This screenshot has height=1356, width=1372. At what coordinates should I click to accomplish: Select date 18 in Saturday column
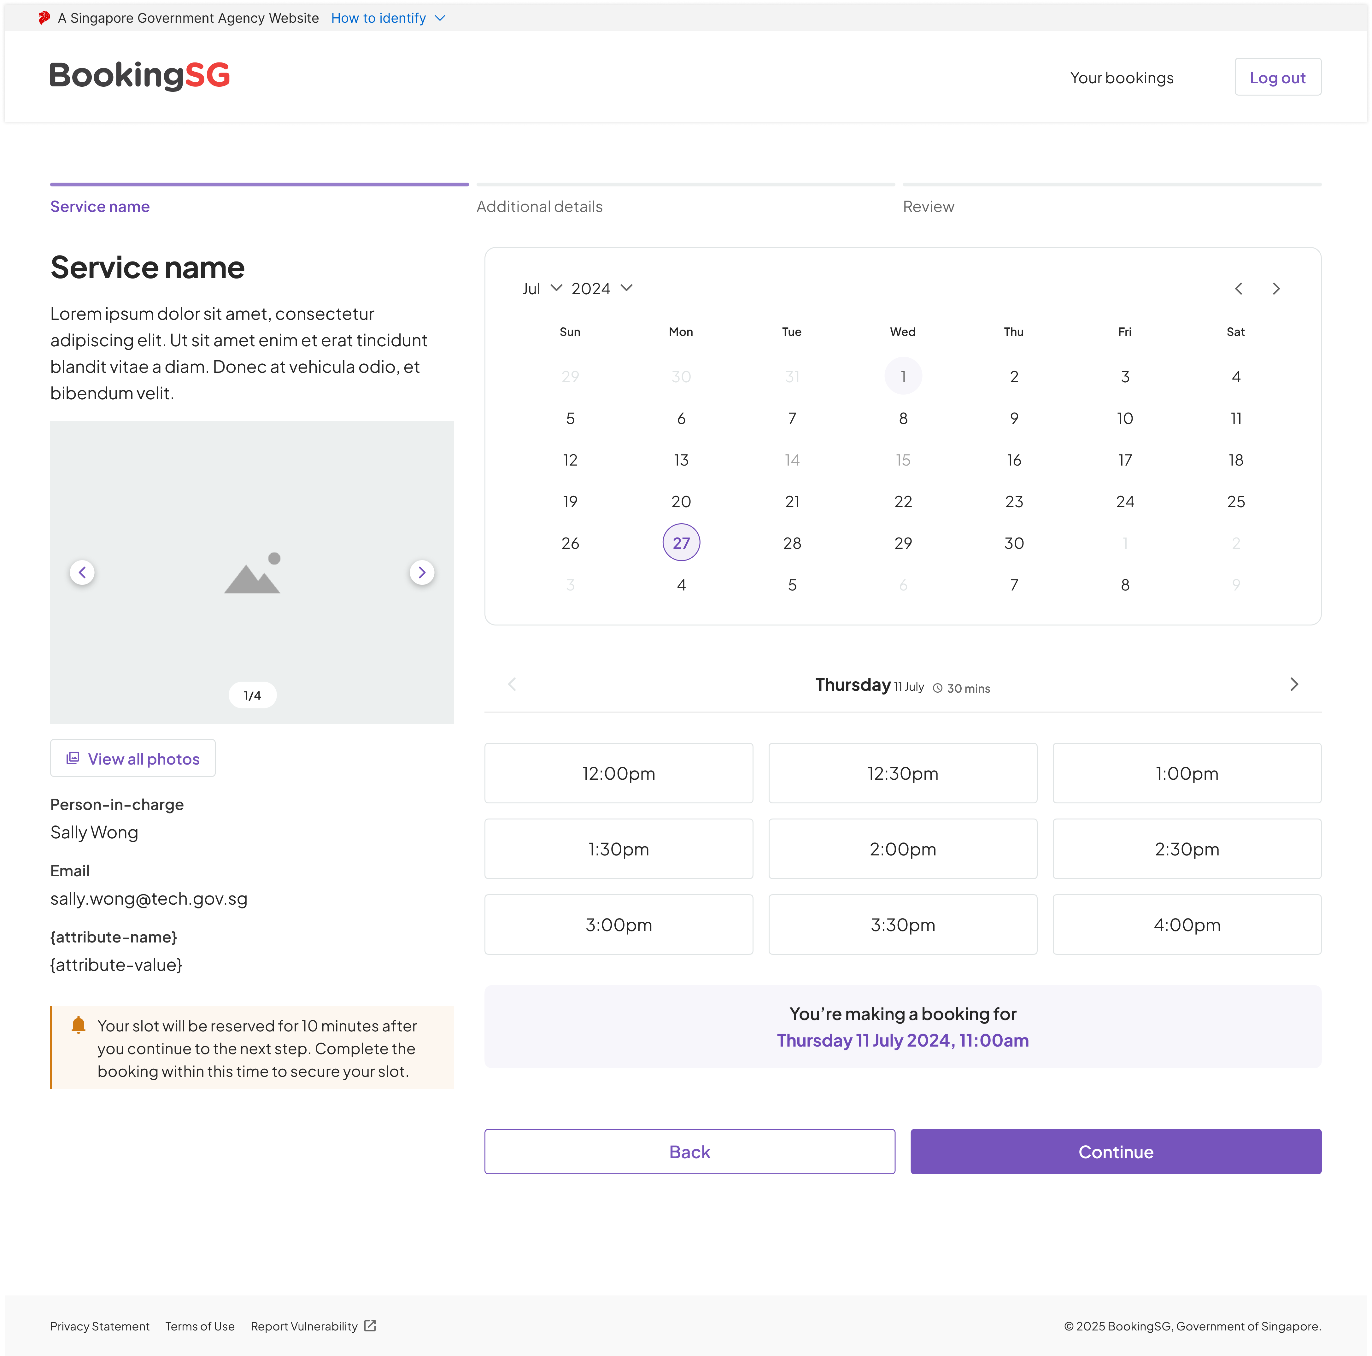pos(1236,460)
